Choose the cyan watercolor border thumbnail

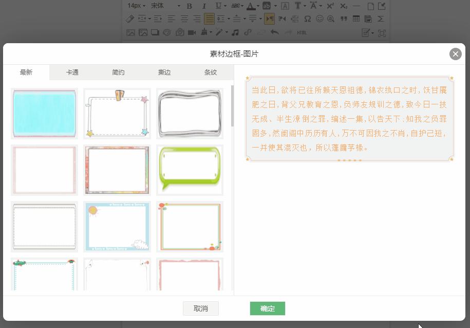[44, 114]
